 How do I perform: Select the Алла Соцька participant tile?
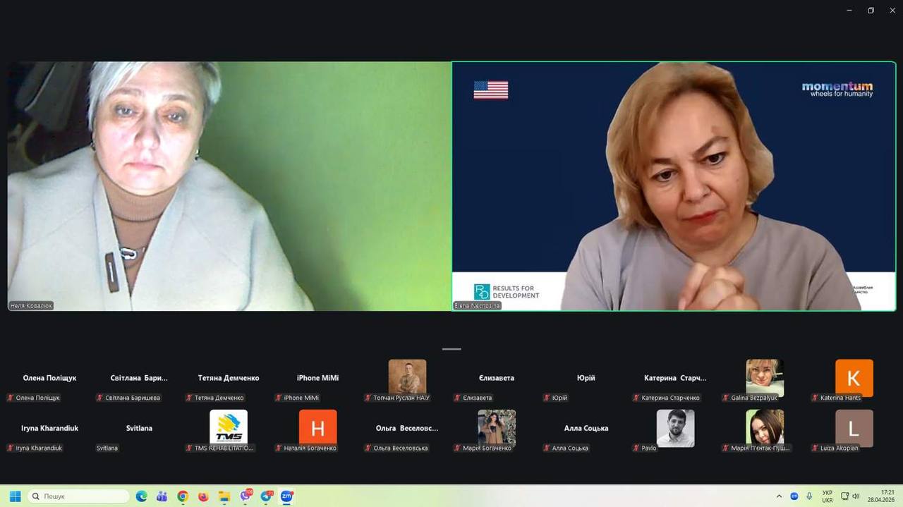point(586,431)
